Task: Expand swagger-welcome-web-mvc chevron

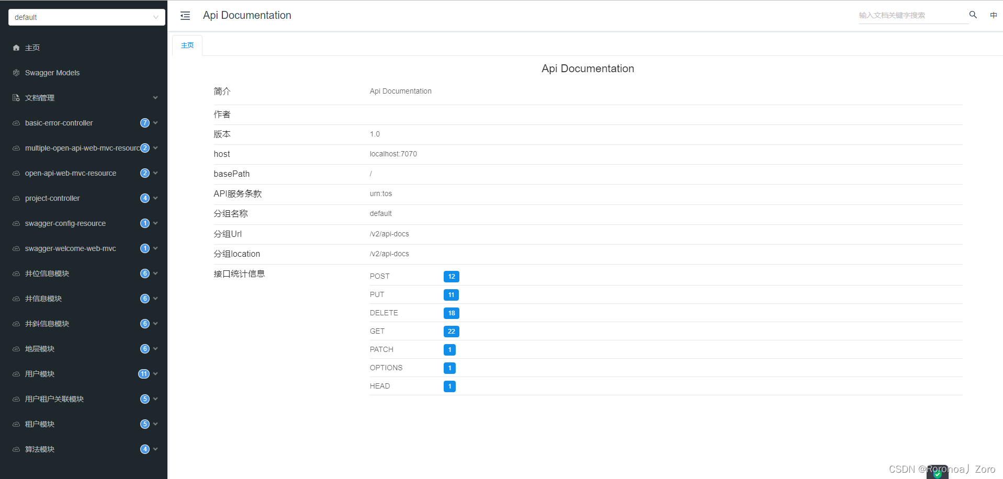Action: pos(155,248)
